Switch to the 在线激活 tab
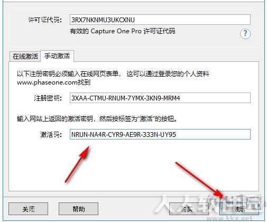 coord(25,57)
